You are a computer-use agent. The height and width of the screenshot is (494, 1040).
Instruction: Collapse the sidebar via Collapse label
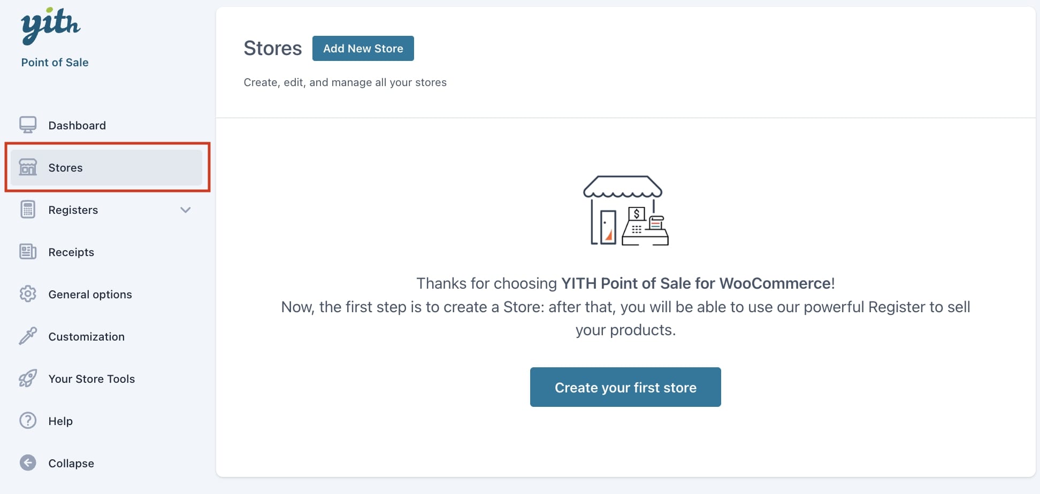pyautogui.click(x=71, y=464)
